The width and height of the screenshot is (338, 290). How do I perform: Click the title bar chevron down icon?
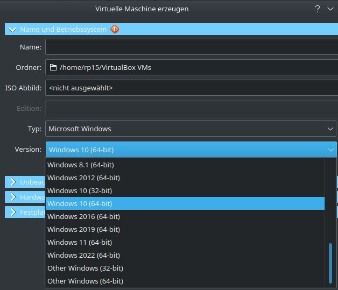click(x=330, y=9)
